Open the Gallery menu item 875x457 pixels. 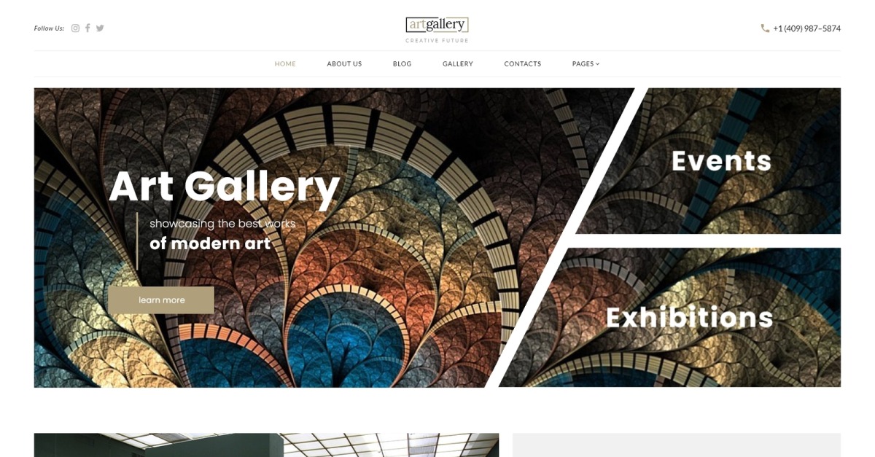(x=458, y=64)
